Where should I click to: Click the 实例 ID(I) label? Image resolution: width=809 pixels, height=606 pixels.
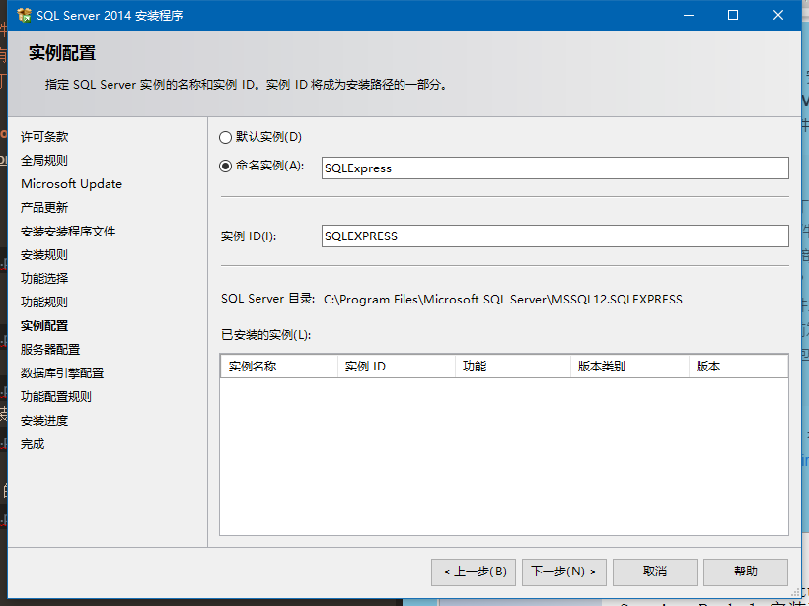pyautogui.click(x=249, y=236)
